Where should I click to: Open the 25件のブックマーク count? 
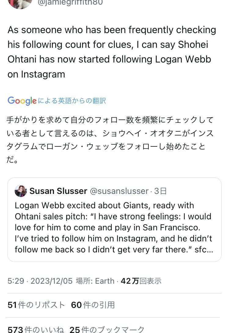click(x=107, y=329)
